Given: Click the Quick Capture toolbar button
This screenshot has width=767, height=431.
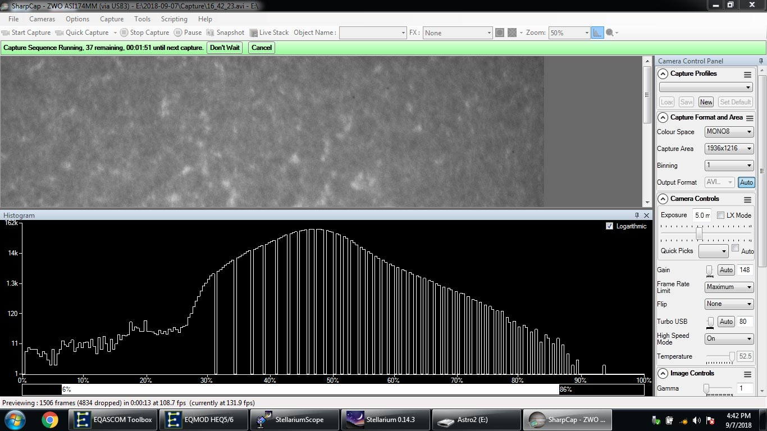Looking at the screenshot, I should pyautogui.click(x=82, y=33).
